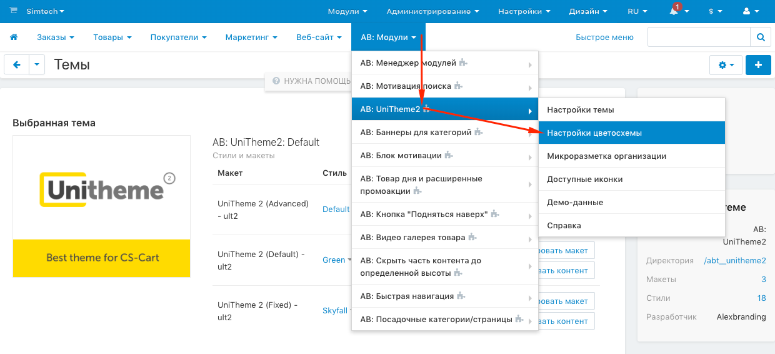Expand the Настройки top menu
The height and width of the screenshot is (354, 775).
point(524,11)
